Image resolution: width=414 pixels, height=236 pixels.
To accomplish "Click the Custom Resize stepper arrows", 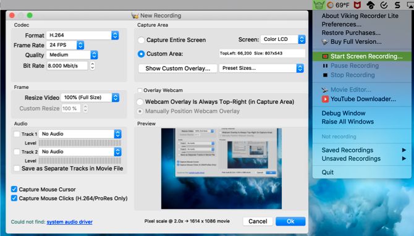I will 85,109.
